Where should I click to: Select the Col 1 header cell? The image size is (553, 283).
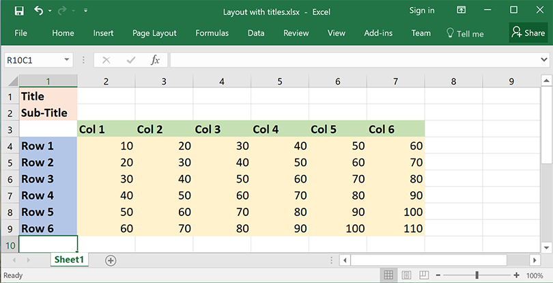click(x=106, y=129)
